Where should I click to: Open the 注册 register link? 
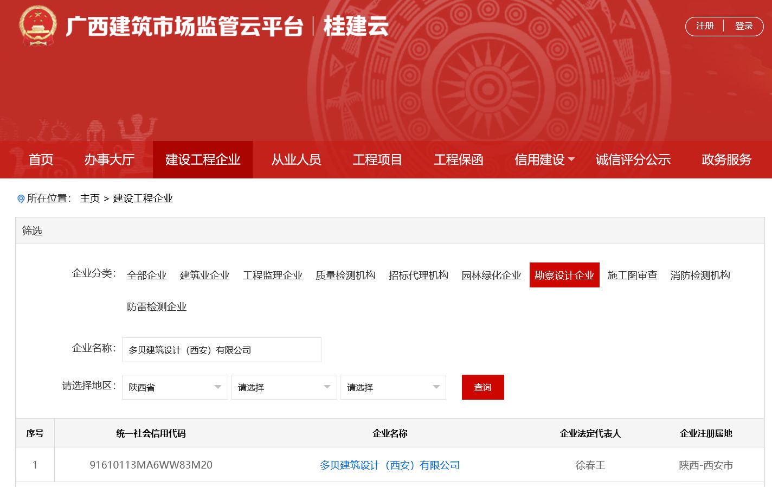[x=705, y=26]
